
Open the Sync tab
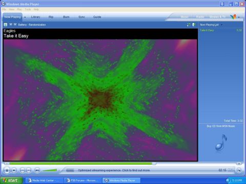[x=81, y=17]
